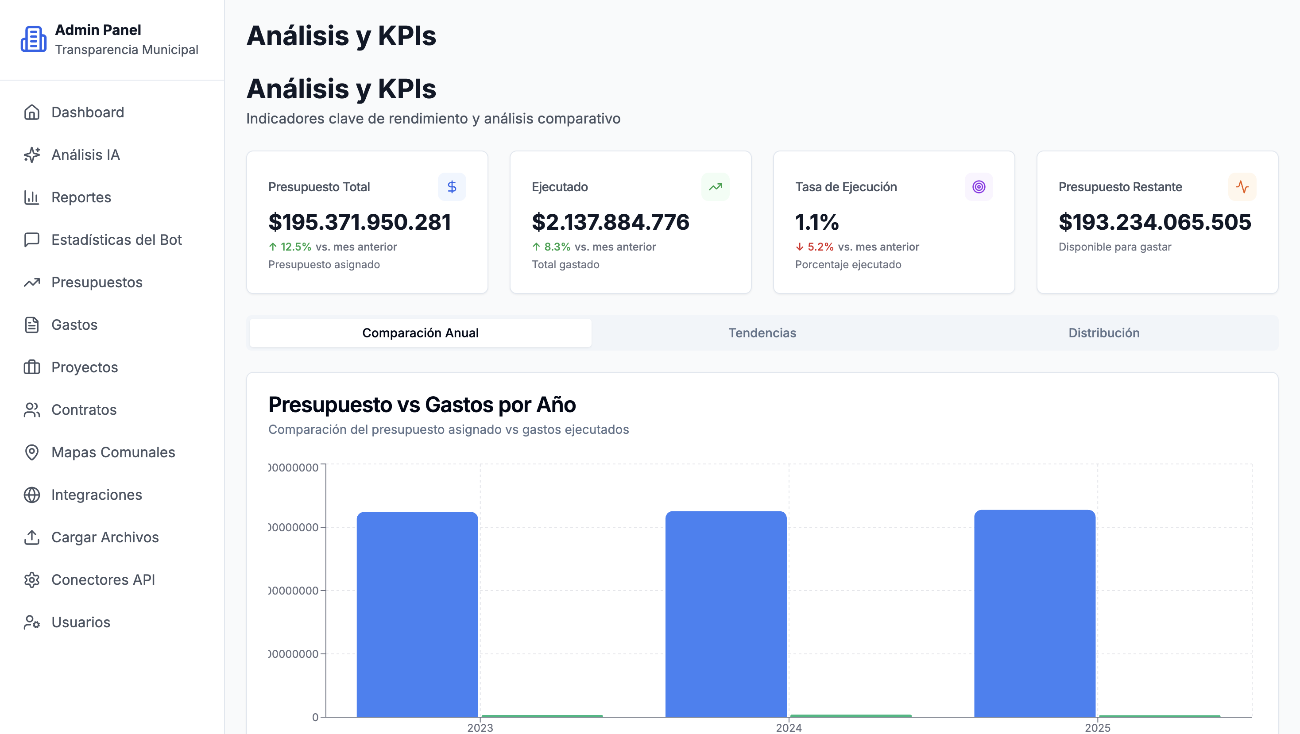Click the Mapas Comunales location pin icon

32,452
